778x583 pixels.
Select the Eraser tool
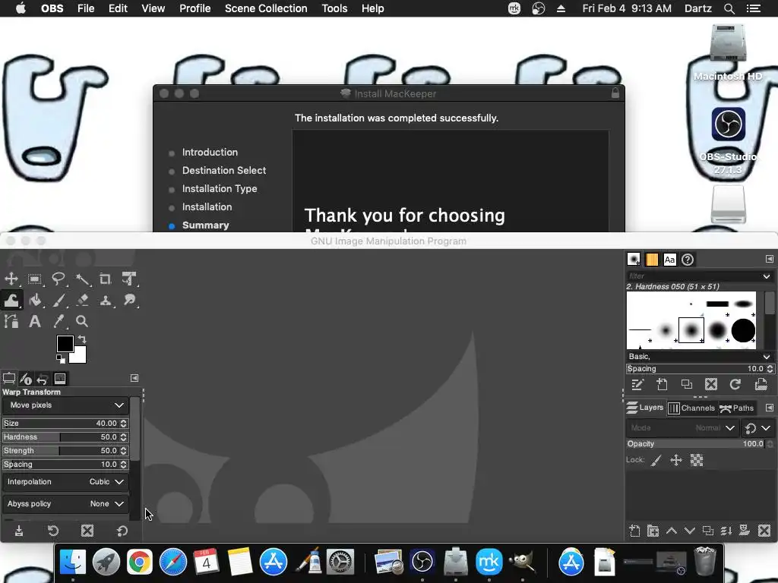click(82, 300)
